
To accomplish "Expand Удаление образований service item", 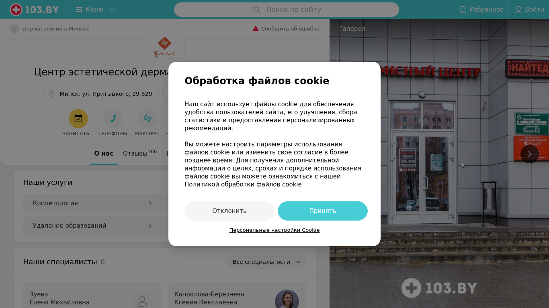I will tap(93, 226).
